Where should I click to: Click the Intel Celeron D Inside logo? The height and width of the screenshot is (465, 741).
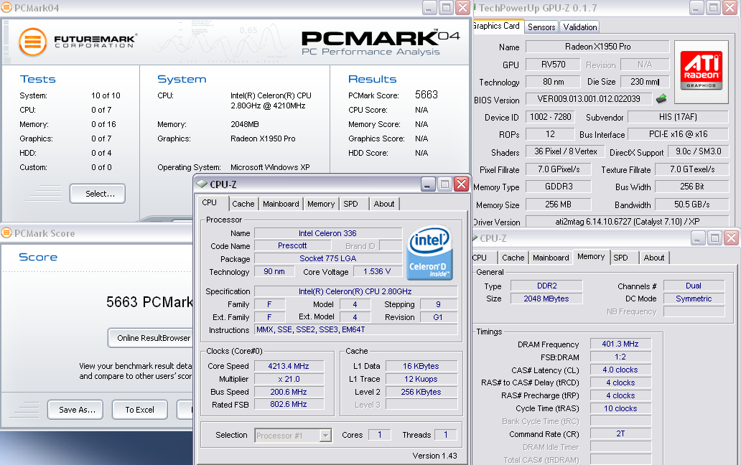click(x=429, y=253)
